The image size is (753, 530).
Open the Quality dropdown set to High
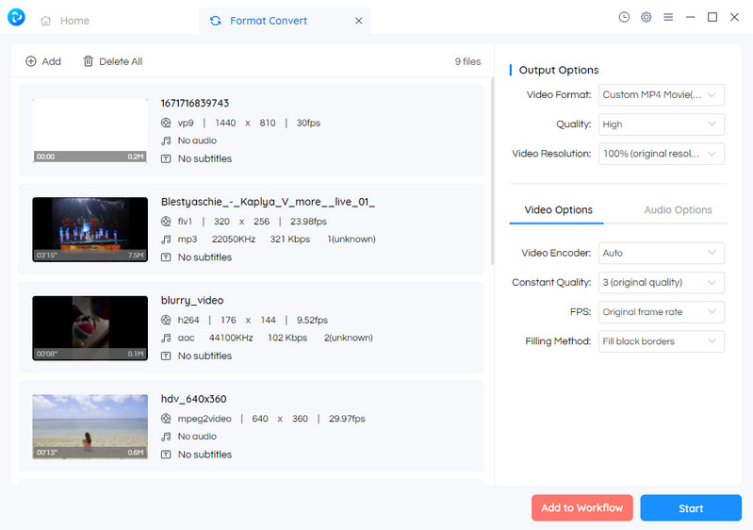[662, 124]
